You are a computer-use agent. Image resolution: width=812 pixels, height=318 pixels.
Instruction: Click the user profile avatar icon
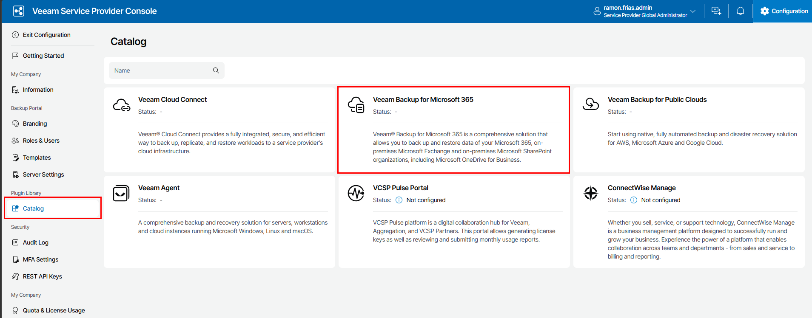tap(597, 11)
